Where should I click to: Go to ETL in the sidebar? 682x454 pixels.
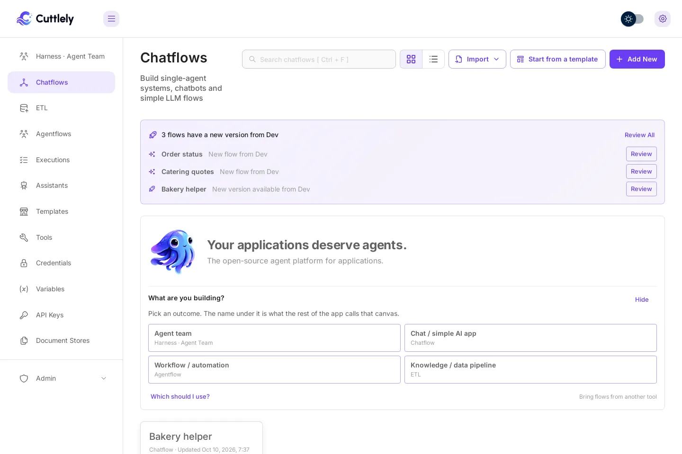point(62,108)
